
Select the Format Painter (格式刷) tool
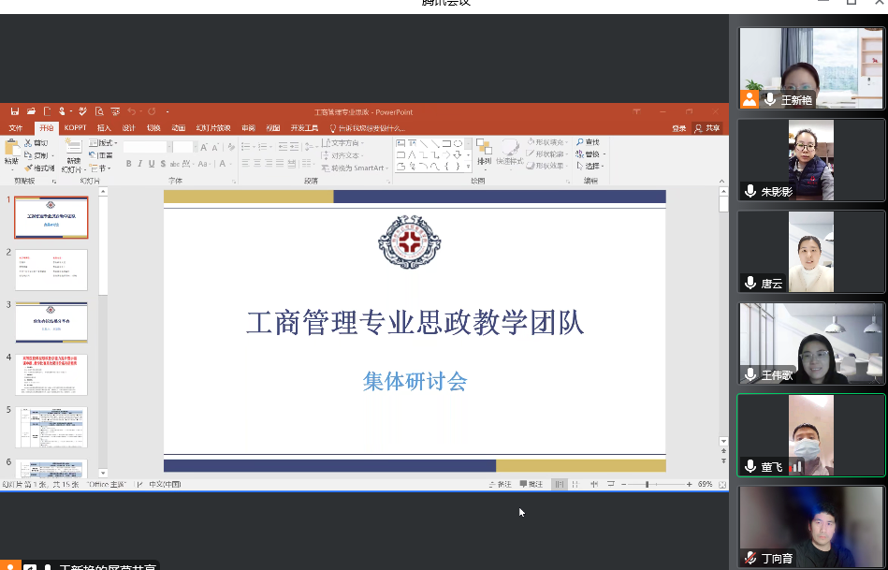coord(40,168)
